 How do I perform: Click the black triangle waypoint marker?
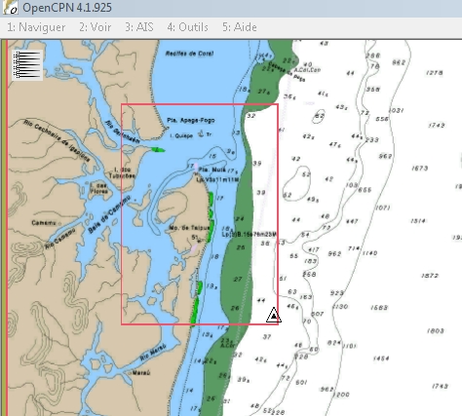(274, 315)
